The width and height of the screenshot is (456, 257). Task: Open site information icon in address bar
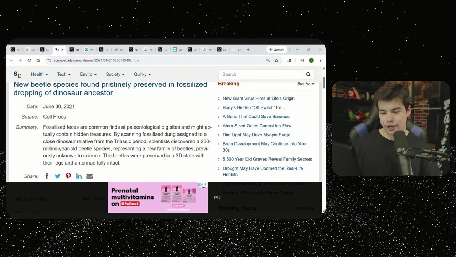[49, 60]
